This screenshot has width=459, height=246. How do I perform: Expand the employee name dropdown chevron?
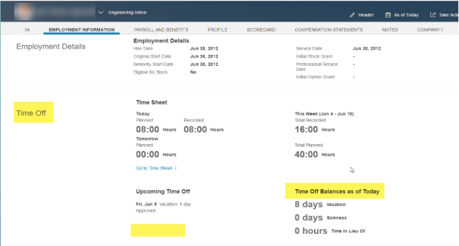click(x=101, y=12)
